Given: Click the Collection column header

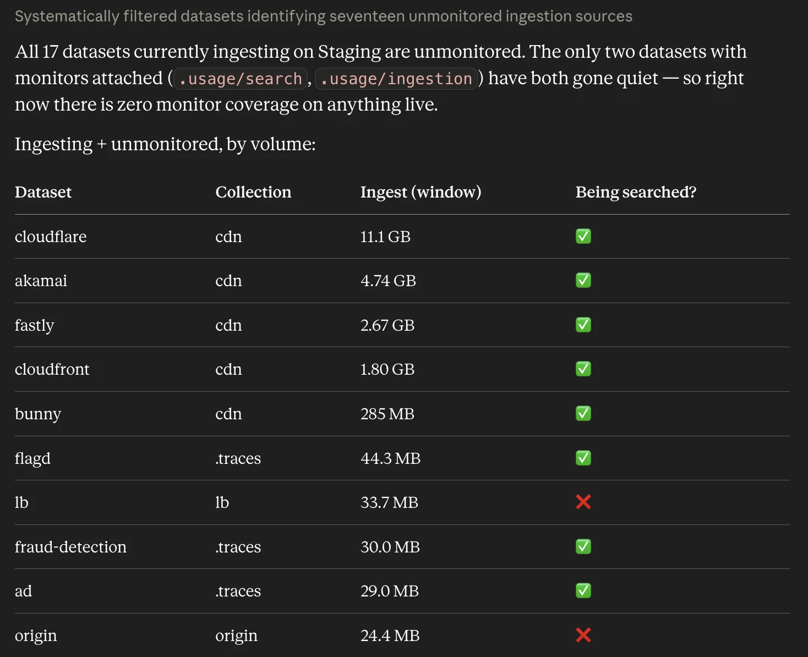Looking at the screenshot, I should click(x=253, y=192).
